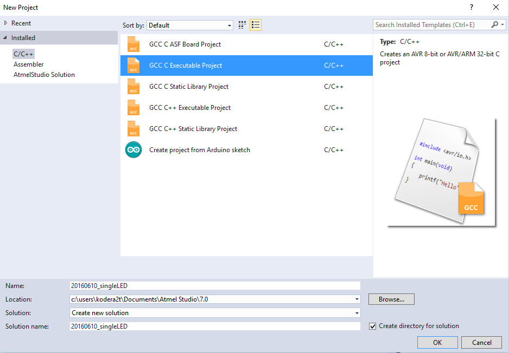Expand the Recent section
The height and width of the screenshot is (353, 509).
(5, 23)
